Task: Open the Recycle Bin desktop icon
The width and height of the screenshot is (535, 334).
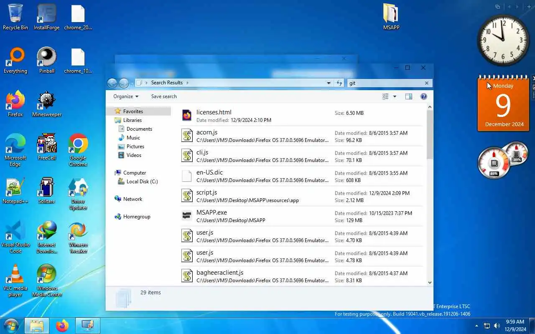Action: 15,18
